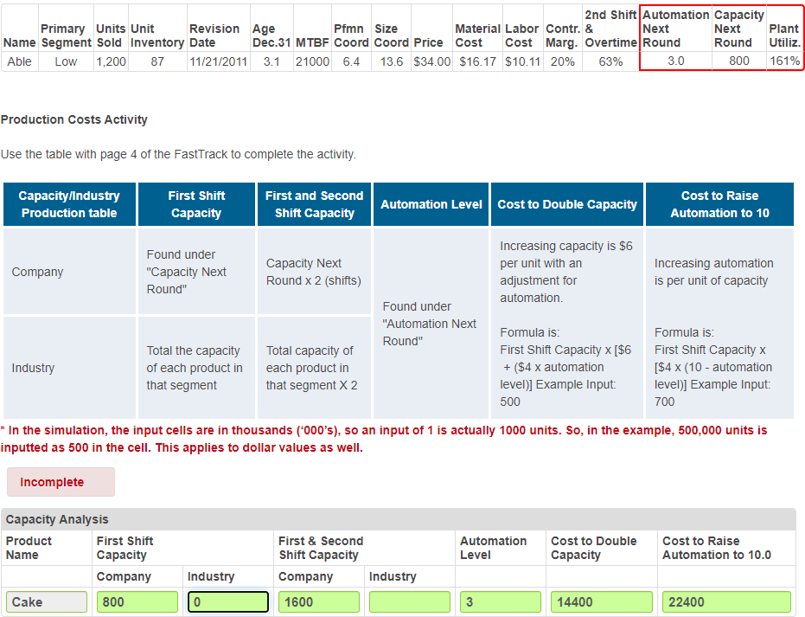
Task: Click the Company row label in blue table
Action: 37,272
